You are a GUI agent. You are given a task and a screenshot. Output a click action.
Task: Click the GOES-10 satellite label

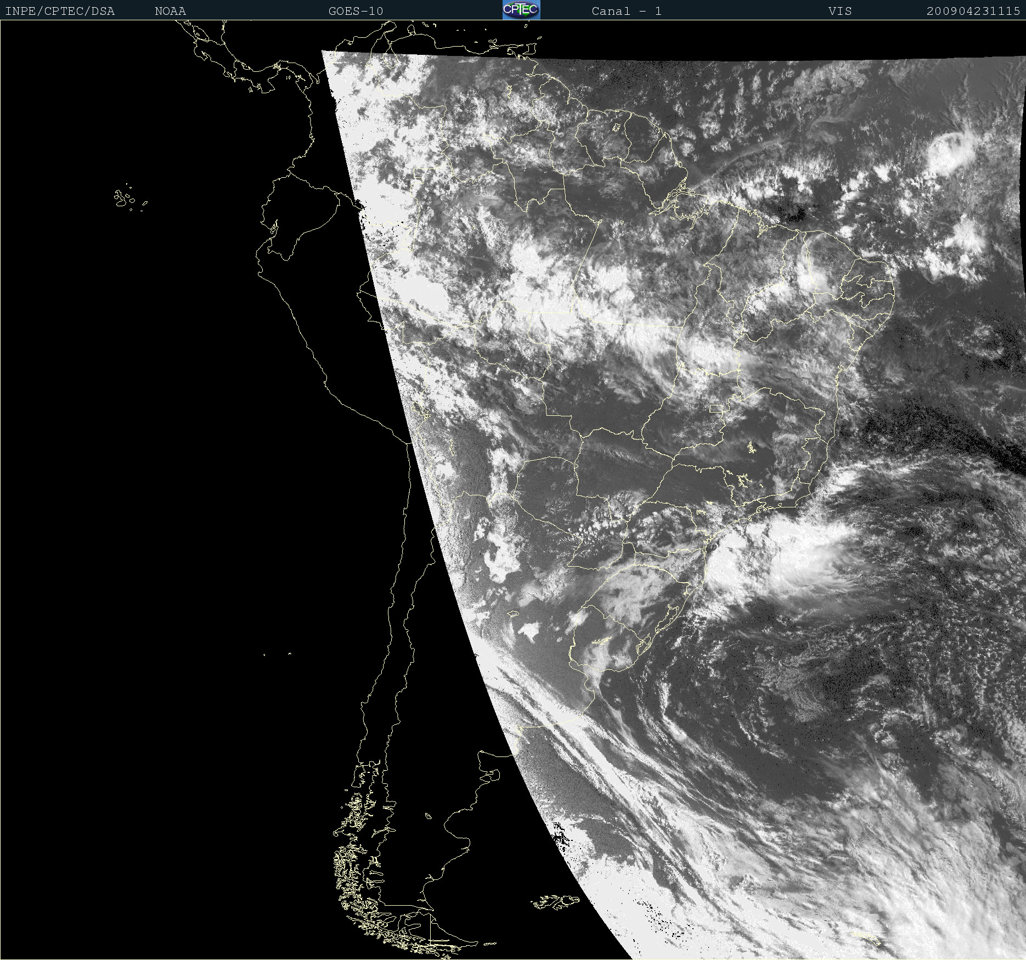pyautogui.click(x=356, y=11)
